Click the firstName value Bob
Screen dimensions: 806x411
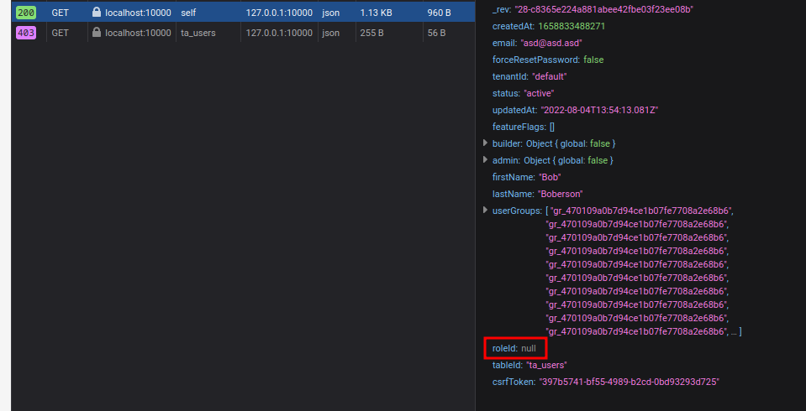[x=550, y=177]
